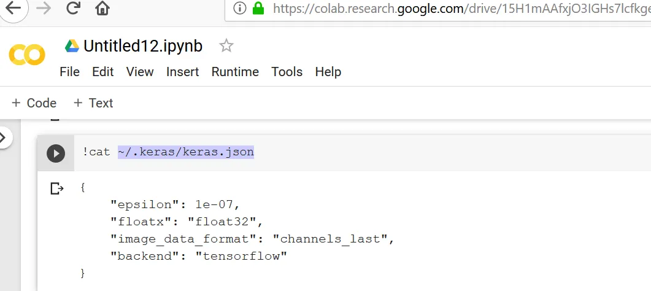
Task: Add a new text cell
Action: (x=93, y=103)
